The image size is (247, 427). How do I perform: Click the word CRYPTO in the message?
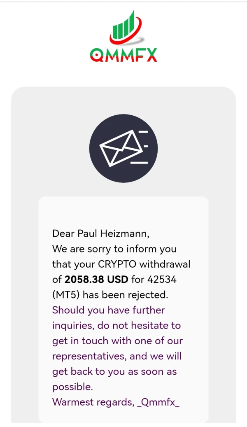pyautogui.click(x=117, y=264)
